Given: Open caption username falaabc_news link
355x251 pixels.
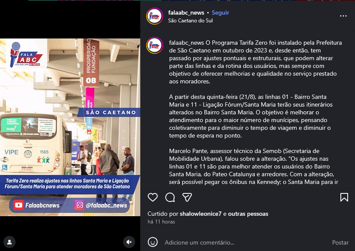Looking at the screenshot, I should (186, 43).
